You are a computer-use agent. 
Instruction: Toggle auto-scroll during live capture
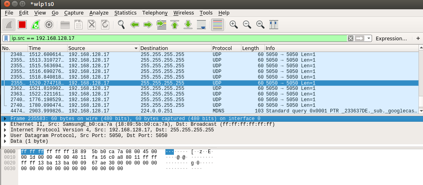(201, 25)
